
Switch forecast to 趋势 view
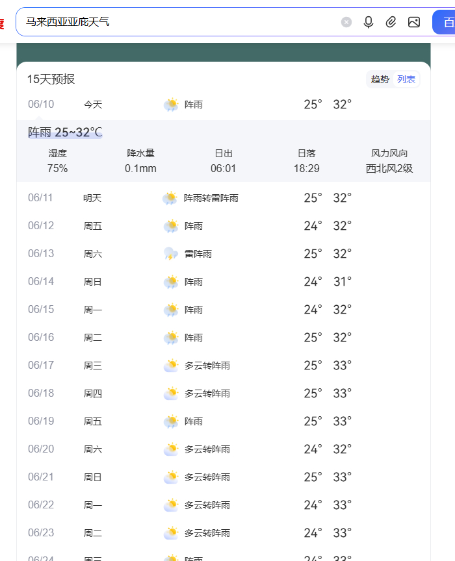tap(380, 79)
